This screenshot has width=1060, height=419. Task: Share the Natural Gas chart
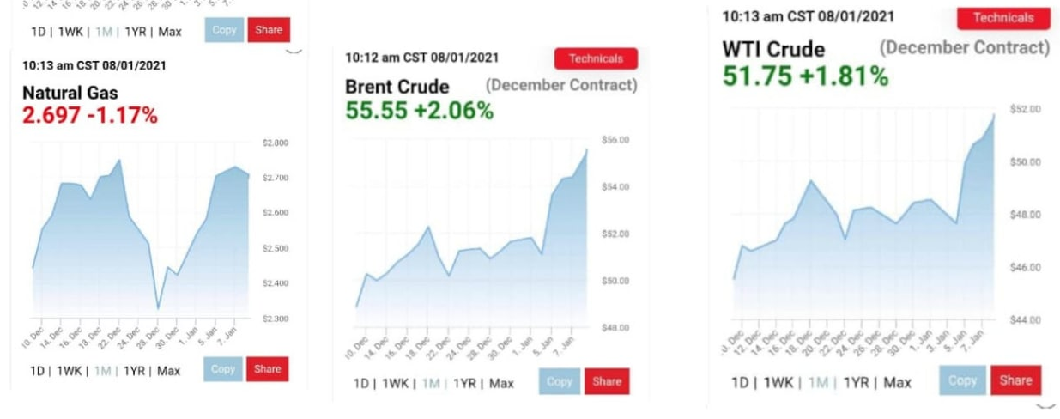point(267,369)
